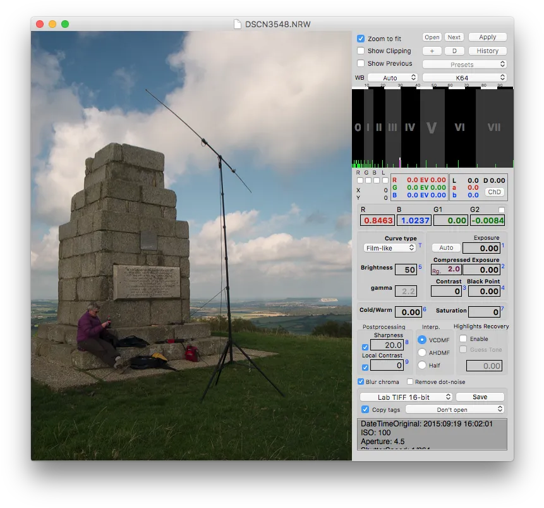Click the Cold/Warm value field
The height and width of the screenshot is (508, 544).
click(x=408, y=312)
